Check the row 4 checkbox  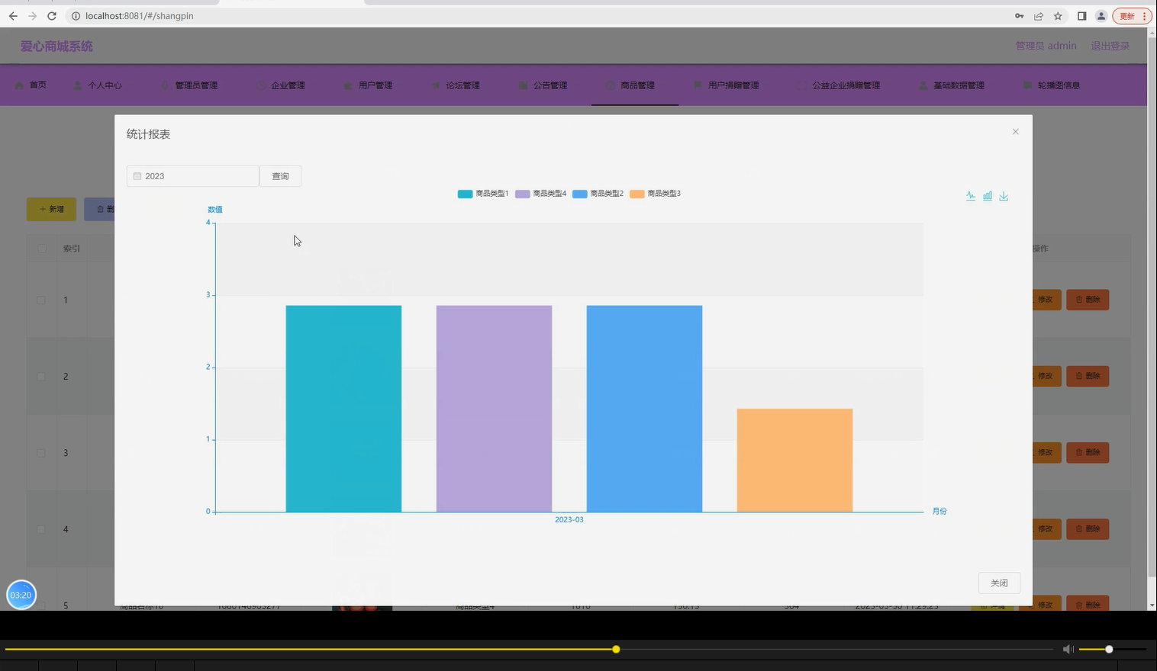click(x=41, y=529)
